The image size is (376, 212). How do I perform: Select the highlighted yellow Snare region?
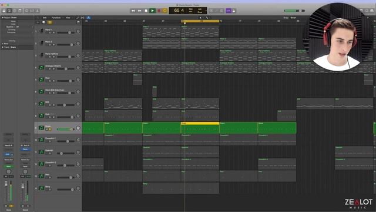pyautogui.click(x=200, y=128)
